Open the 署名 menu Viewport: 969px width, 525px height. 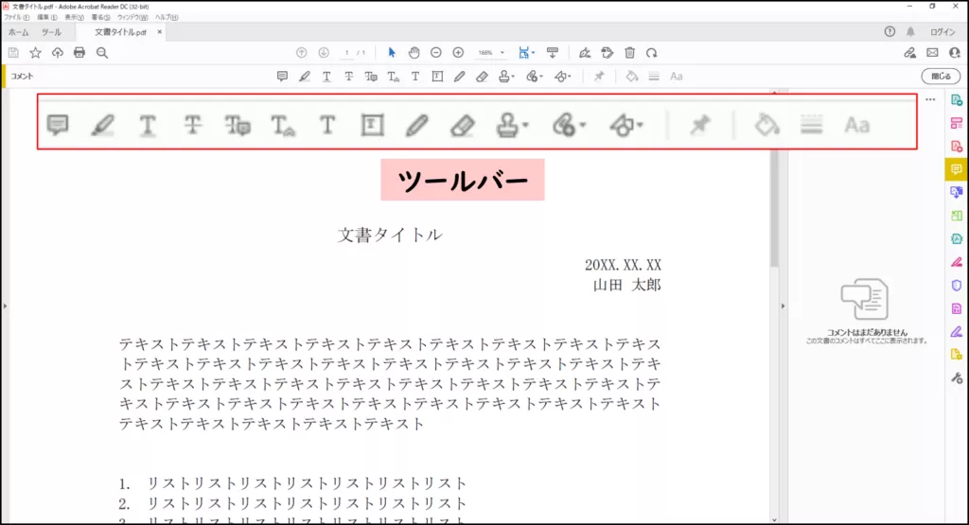pyautogui.click(x=100, y=17)
